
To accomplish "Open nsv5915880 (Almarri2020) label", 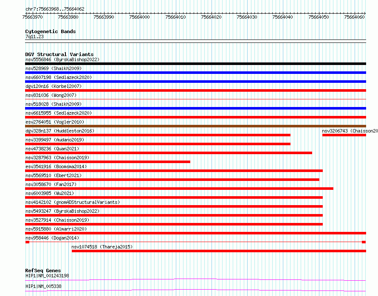I will 56,229.
